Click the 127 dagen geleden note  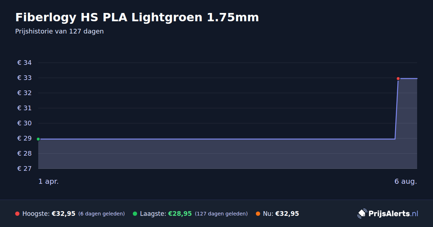221,214
